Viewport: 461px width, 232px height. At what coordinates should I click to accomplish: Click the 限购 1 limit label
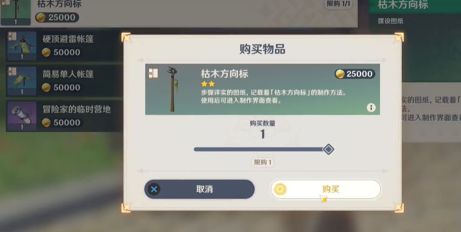tap(263, 162)
